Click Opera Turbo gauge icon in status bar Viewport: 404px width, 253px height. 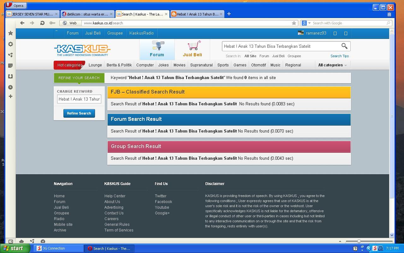pyautogui.click(x=43, y=241)
